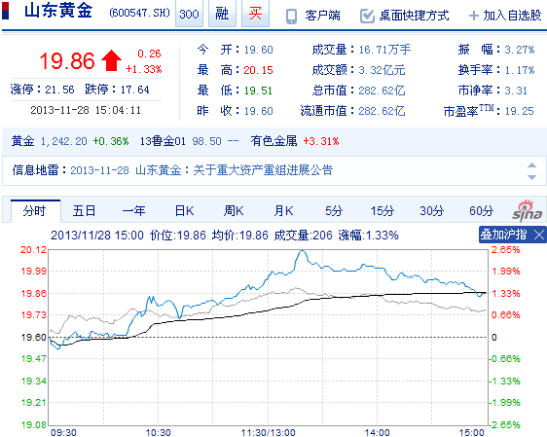This screenshot has height=437, width=547.
Task: Click the 有色金属 change +3.31%
Action: pos(321,141)
